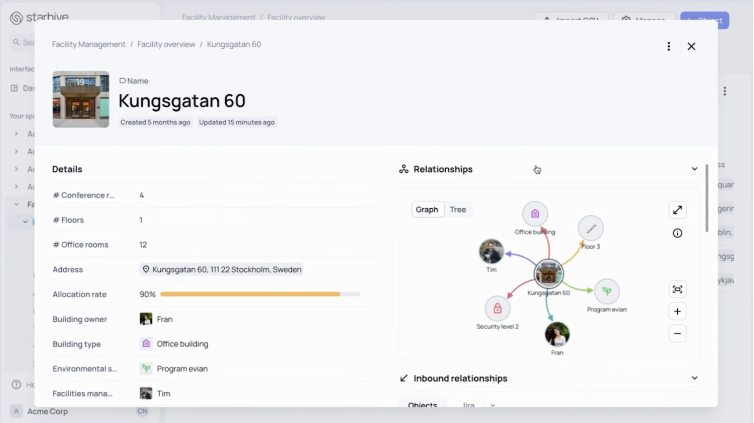This screenshot has height=423, width=754.
Task: Collapse the Relationships section
Action: tap(694, 169)
